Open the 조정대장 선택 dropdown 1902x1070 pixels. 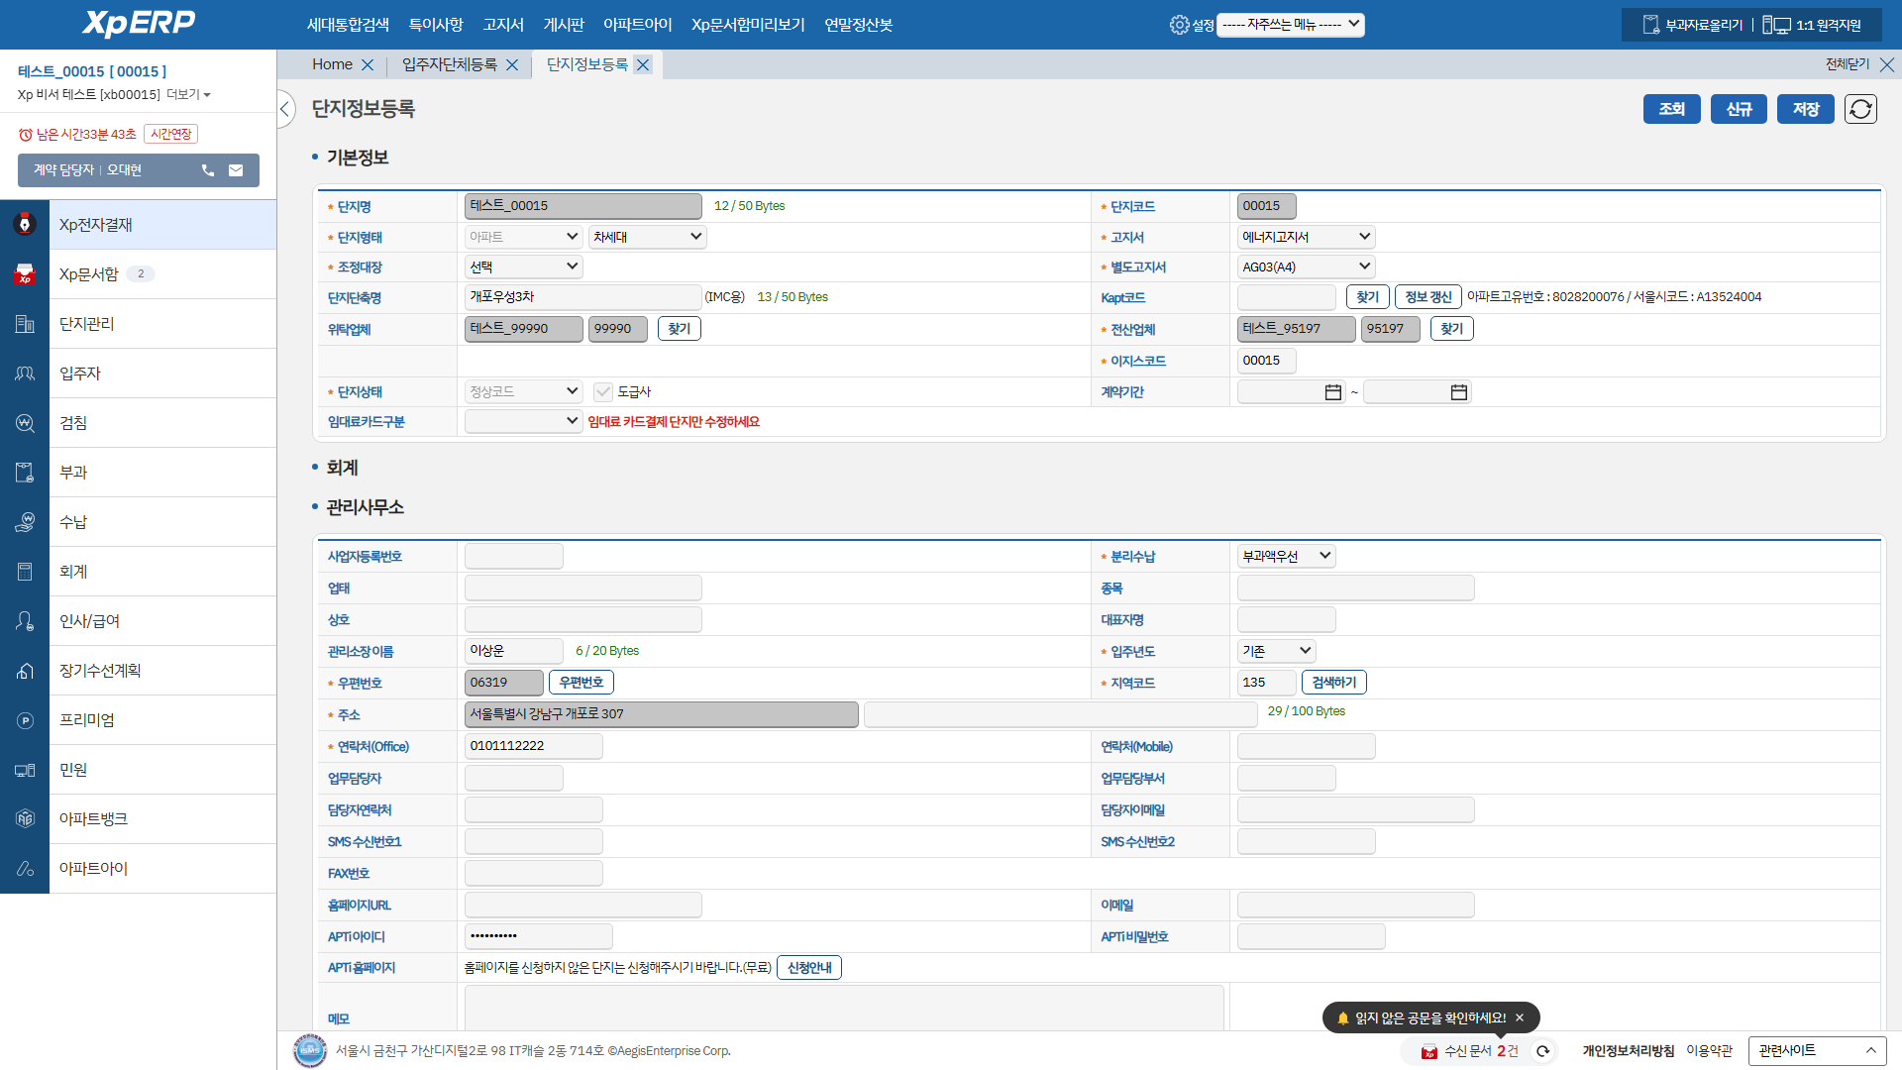[x=523, y=267]
